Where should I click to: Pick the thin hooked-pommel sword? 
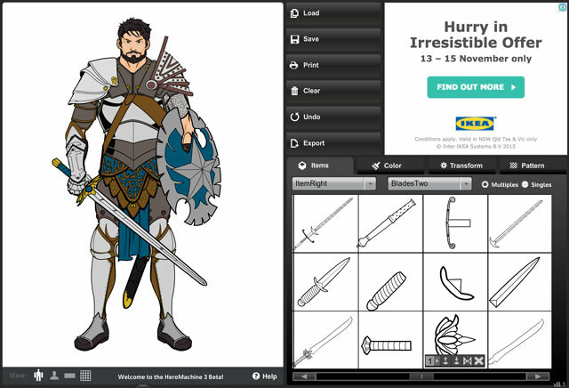(x=519, y=223)
